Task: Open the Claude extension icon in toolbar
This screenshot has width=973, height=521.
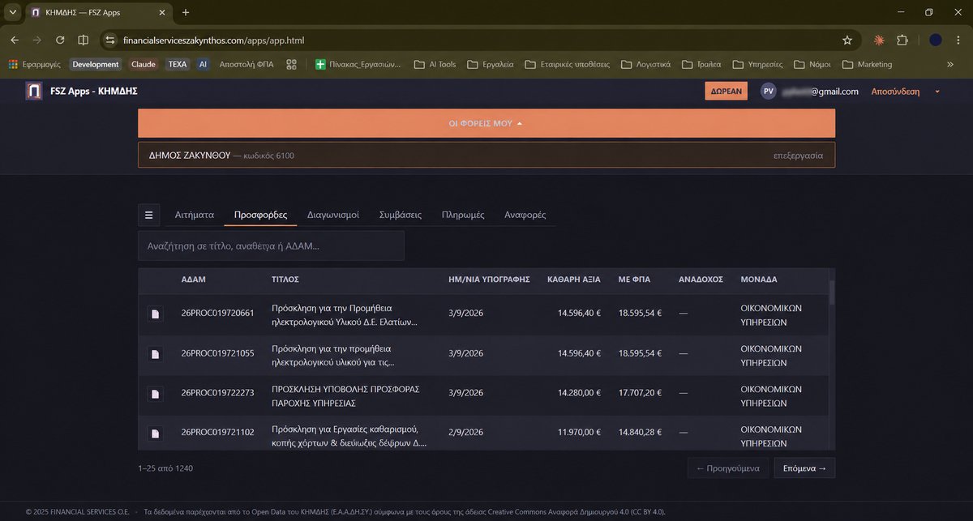Action: pos(879,40)
